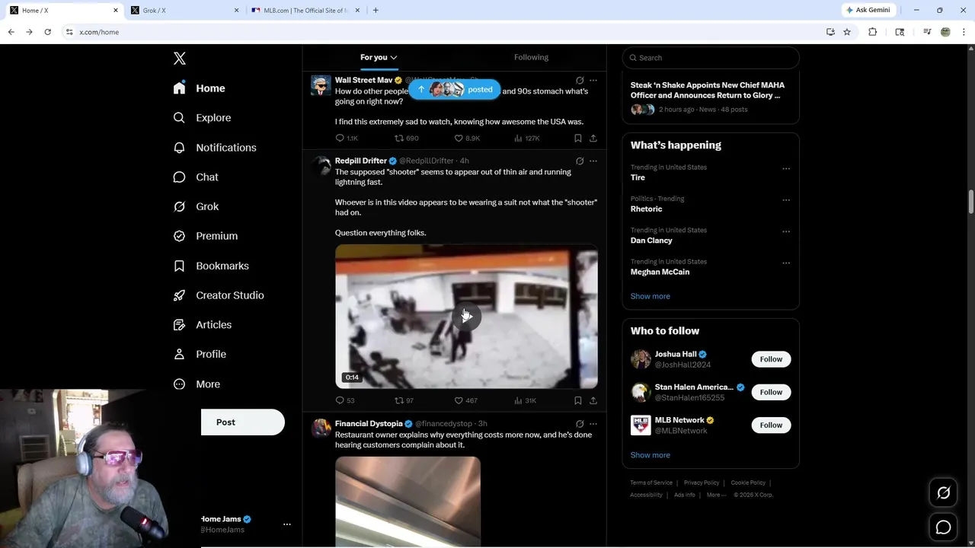Open more options for Rhetoric trend
Screen dimensions: 975x548
click(x=786, y=199)
